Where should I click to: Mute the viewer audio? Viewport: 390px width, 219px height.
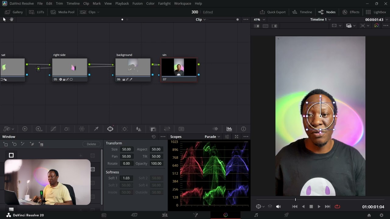pos(278,207)
